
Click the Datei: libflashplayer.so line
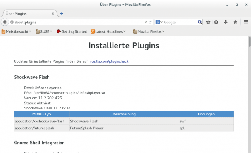tap(43, 88)
